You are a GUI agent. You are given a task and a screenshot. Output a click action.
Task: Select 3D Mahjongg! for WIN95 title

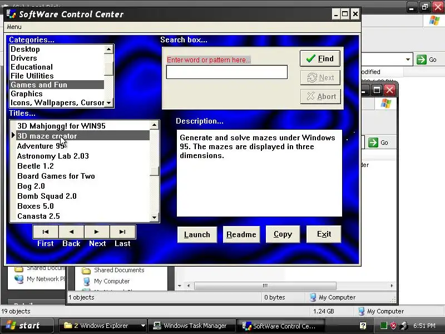point(83,126)
